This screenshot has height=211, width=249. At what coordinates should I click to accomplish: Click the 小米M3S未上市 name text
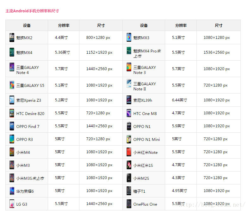30,178
